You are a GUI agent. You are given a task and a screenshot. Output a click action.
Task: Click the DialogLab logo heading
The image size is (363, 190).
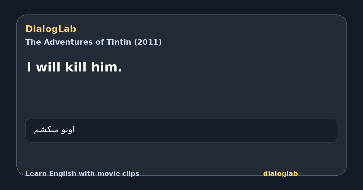[x=51, y=29]
